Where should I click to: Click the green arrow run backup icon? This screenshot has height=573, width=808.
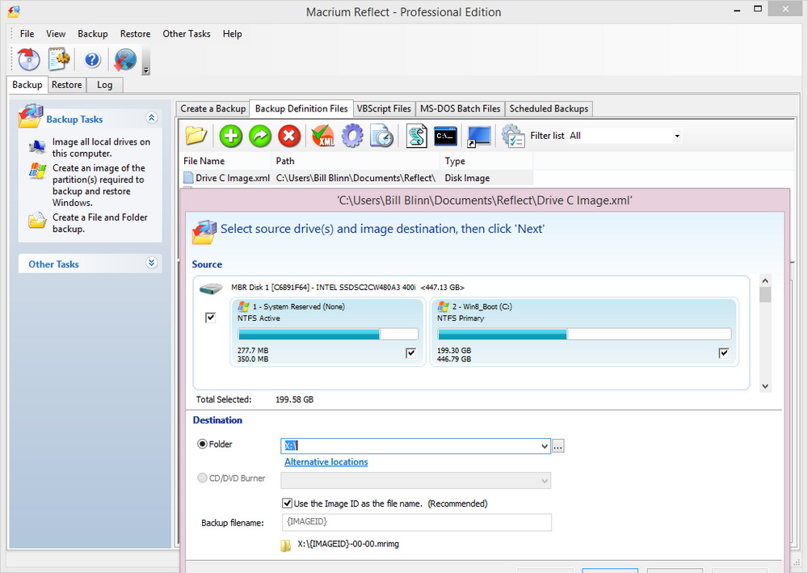coord(260,136)
